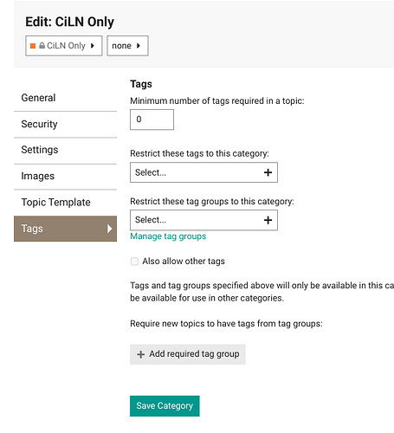Click the lock icon beside CiLN Only
Viewport: 394px width, 433px height.
click(42, 46)
